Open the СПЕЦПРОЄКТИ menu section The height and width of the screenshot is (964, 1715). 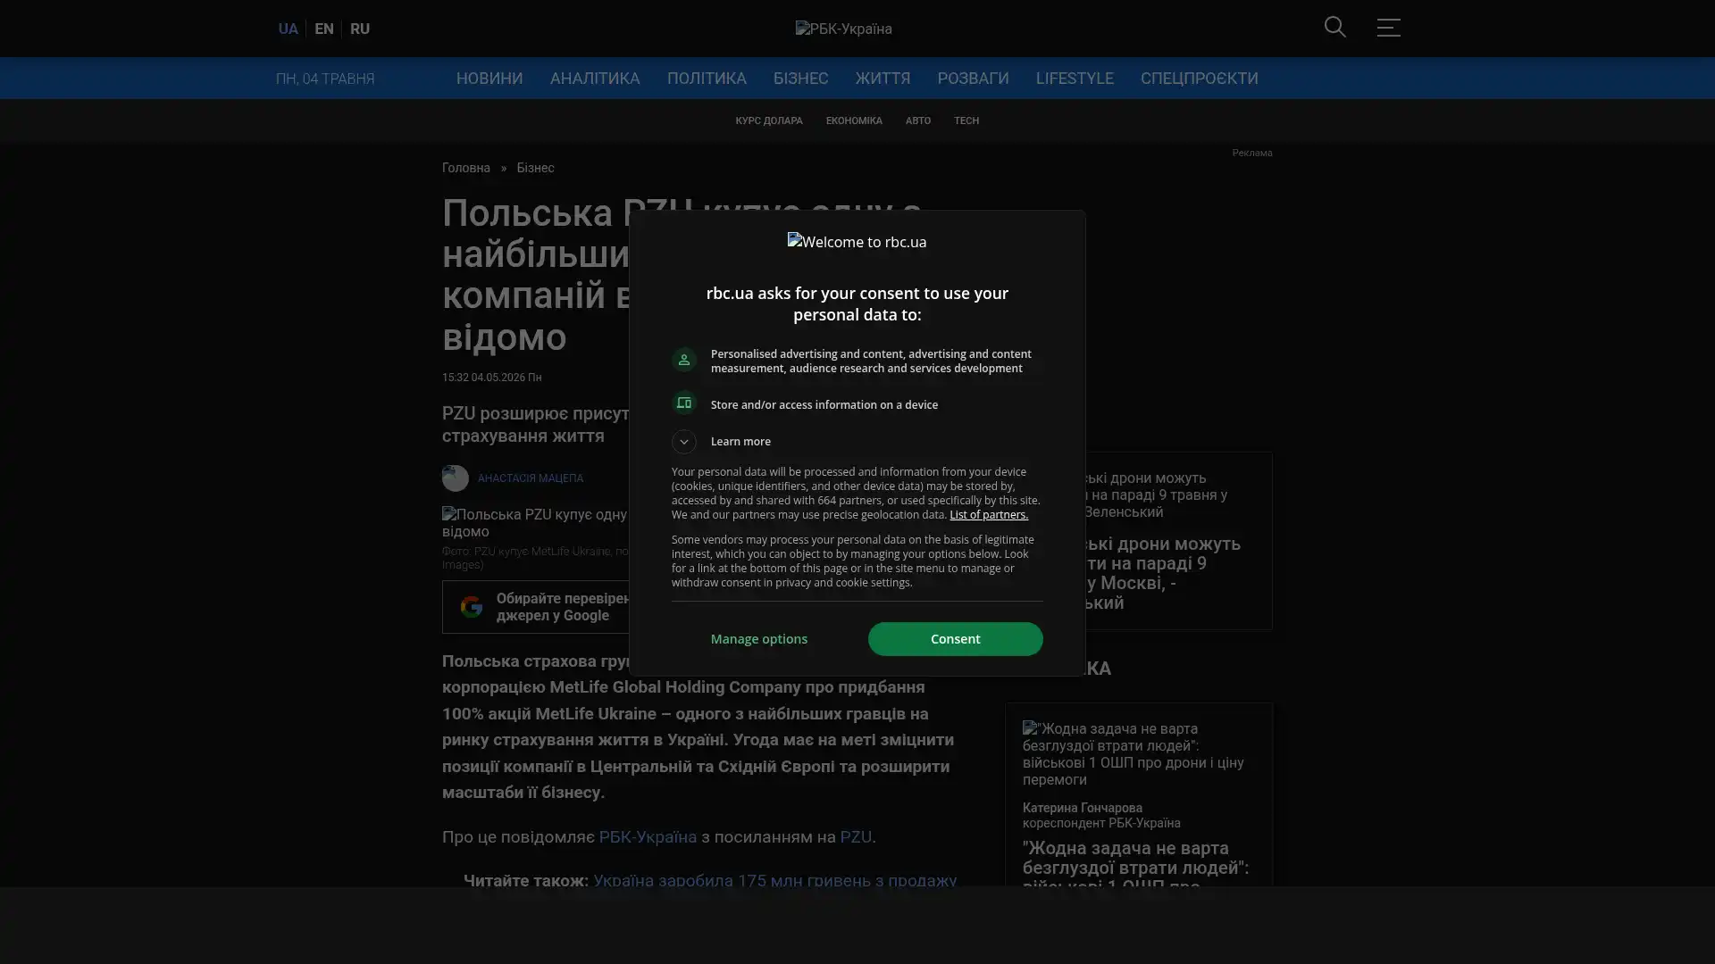pyautogui.click(x=1199, y=79)
